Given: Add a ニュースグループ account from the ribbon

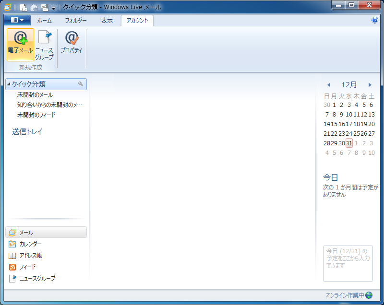Looking at the screenshot, I should point(44,45).
